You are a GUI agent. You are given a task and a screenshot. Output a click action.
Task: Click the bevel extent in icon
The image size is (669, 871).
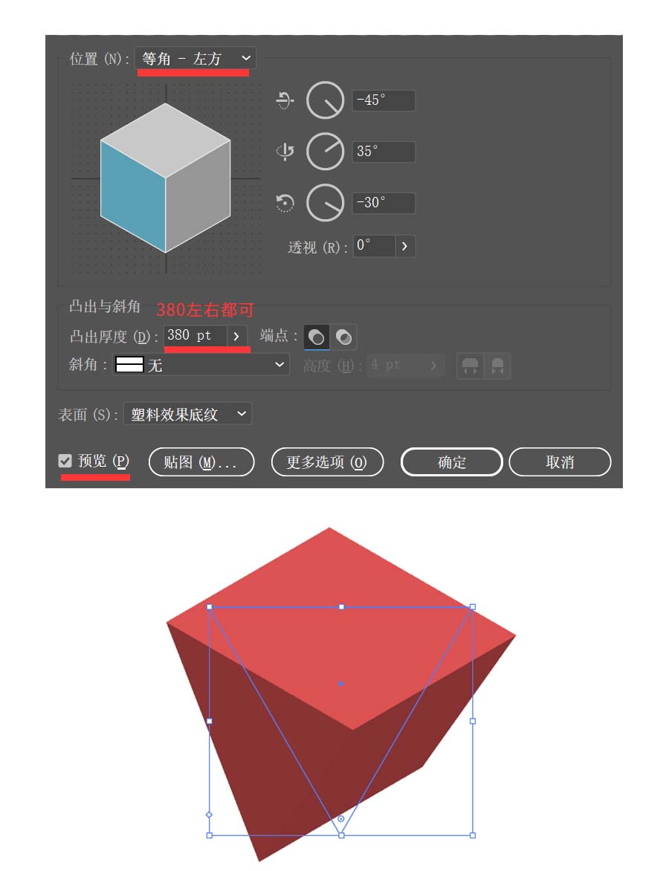(497, 366)
